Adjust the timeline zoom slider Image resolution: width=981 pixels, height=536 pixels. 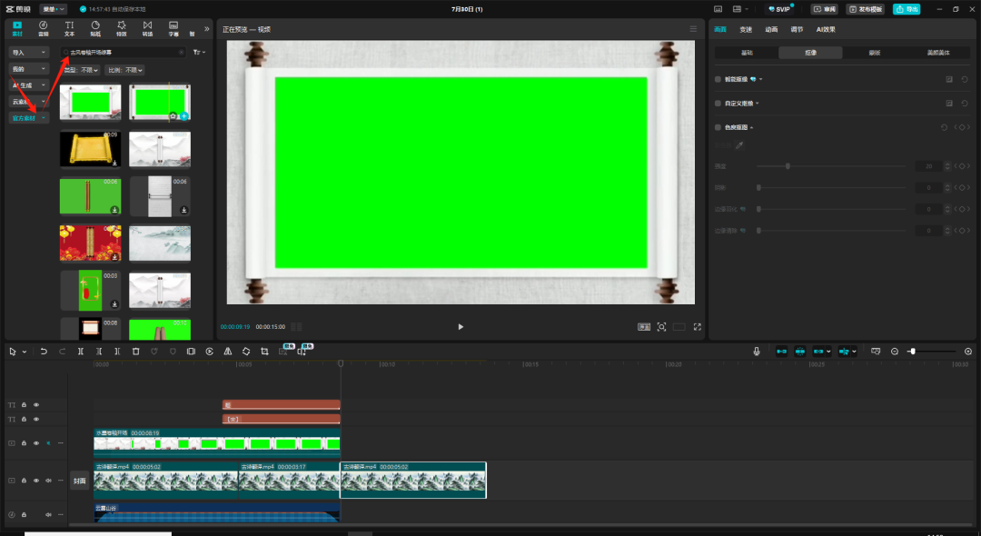[x=912, y=352]
